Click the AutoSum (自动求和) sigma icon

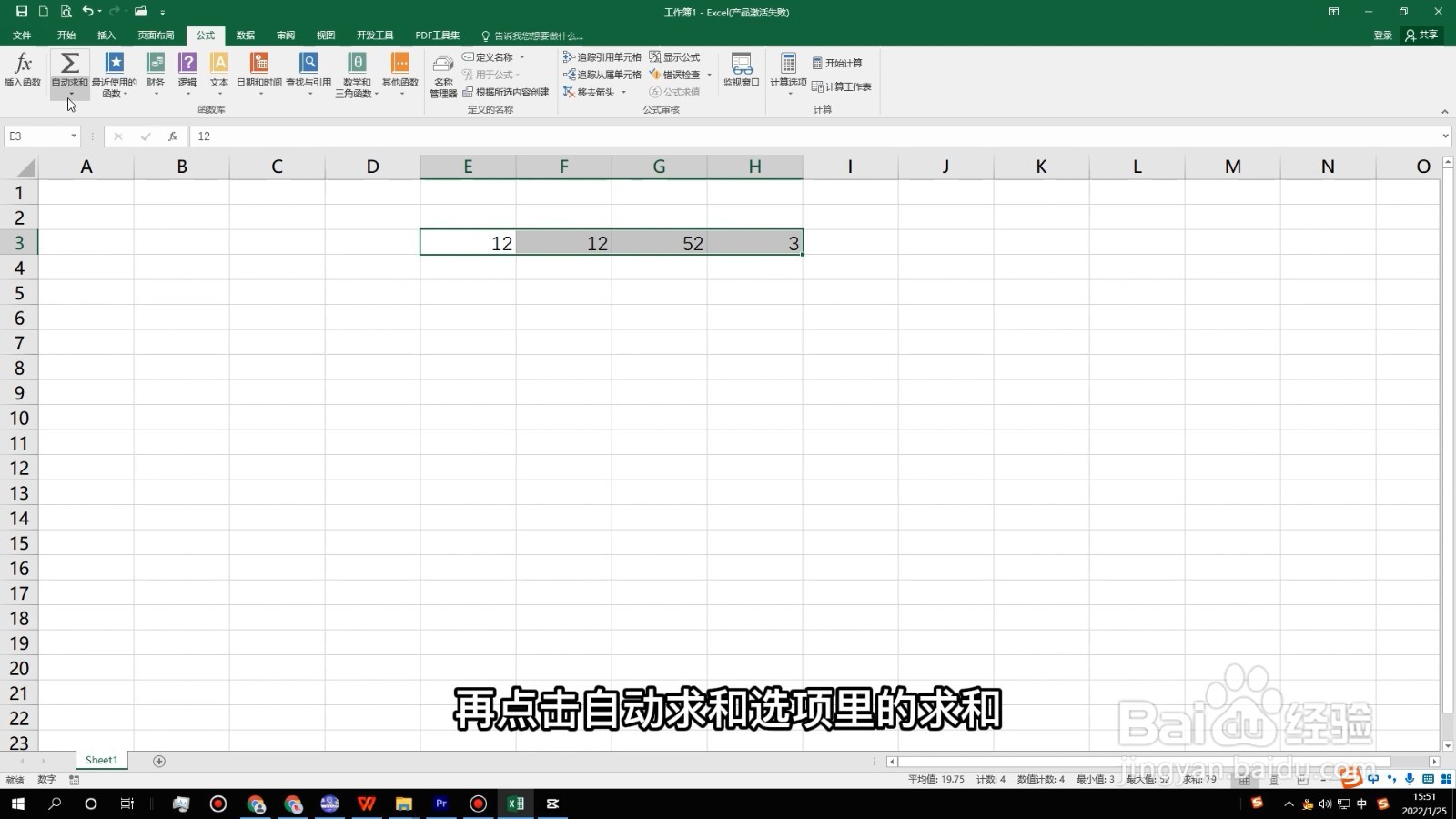click(x=70, y=63)
